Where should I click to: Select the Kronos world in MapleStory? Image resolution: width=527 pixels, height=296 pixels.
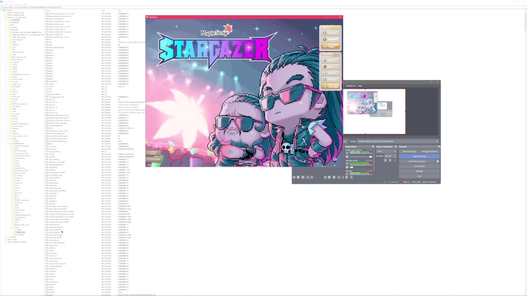click(331, 33)
